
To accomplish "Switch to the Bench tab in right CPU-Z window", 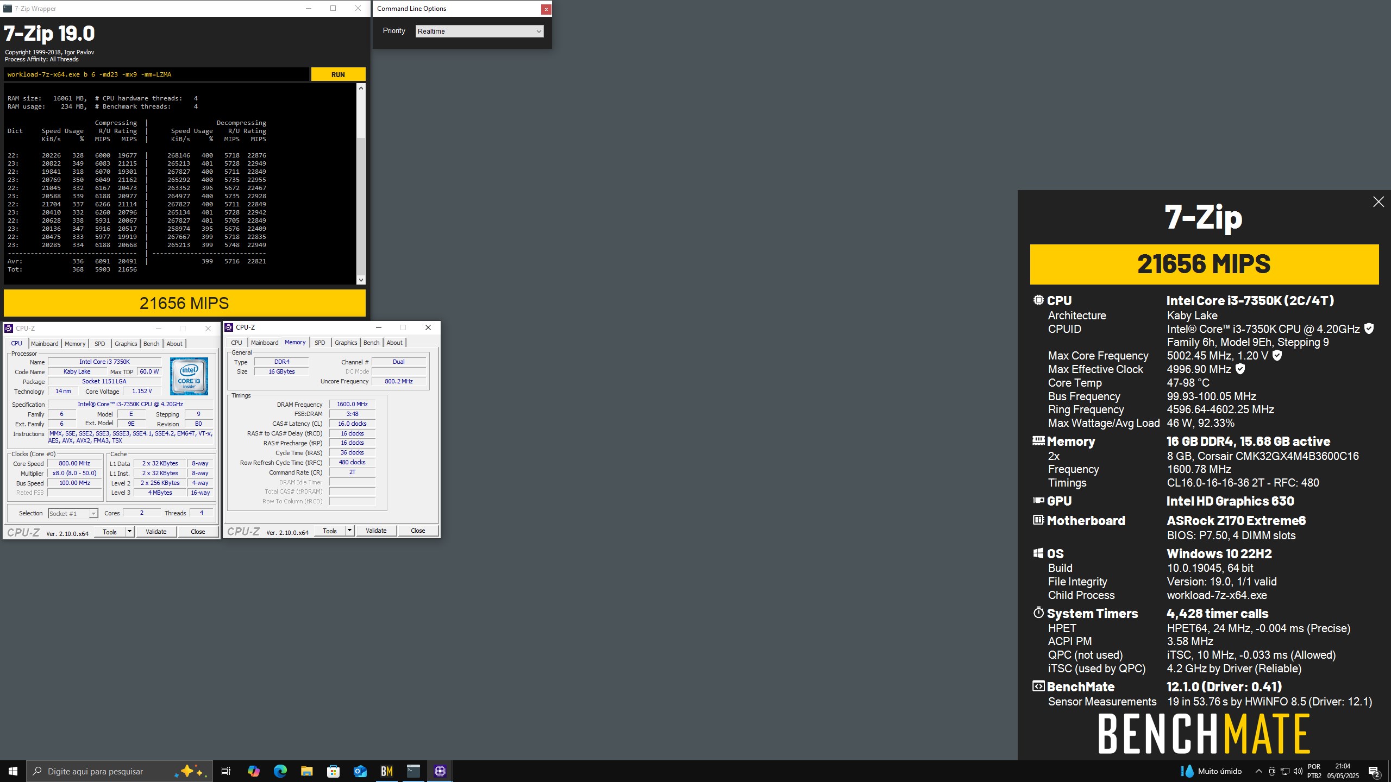I will tap(371, 343).
